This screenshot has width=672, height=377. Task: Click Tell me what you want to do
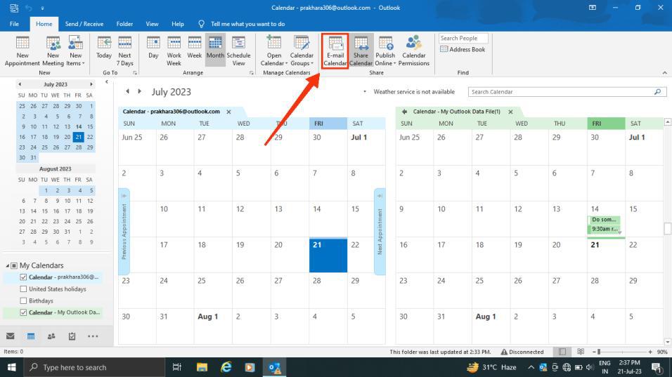247,24
